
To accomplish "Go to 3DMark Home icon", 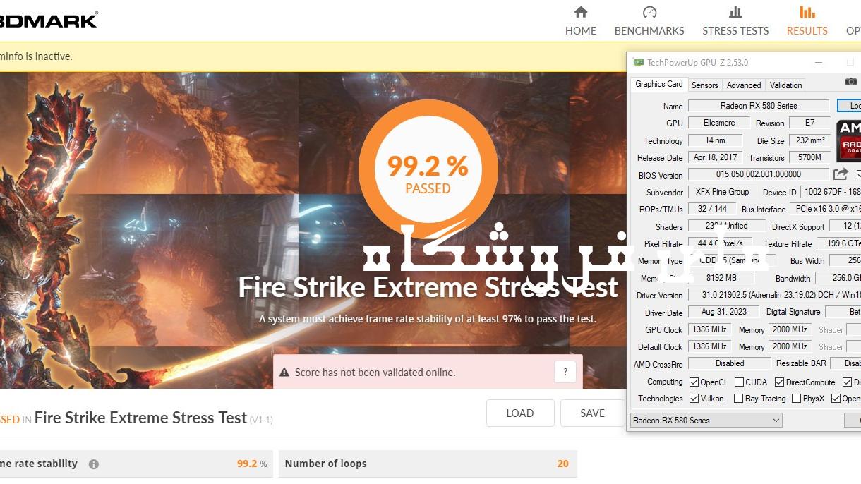I will point(581,12).
